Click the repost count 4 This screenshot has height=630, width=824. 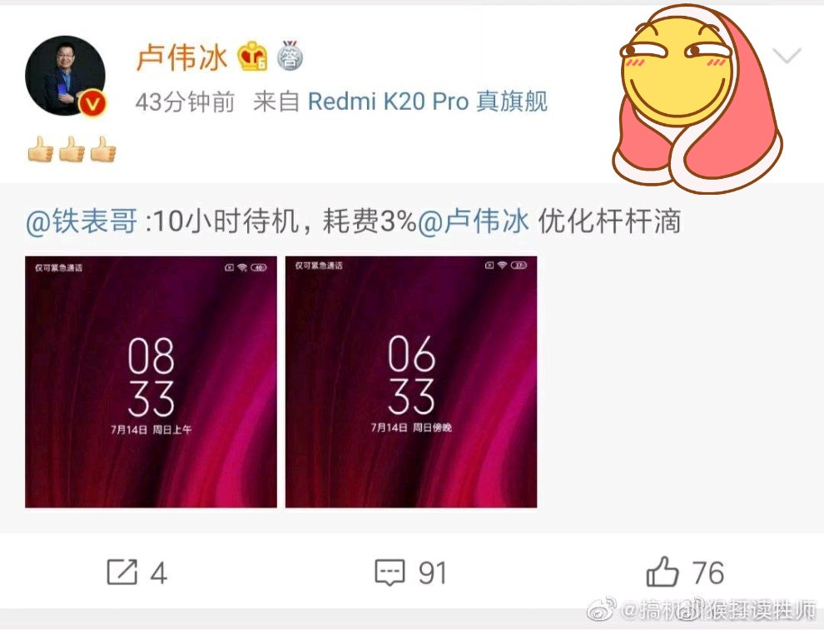[159, 573]
